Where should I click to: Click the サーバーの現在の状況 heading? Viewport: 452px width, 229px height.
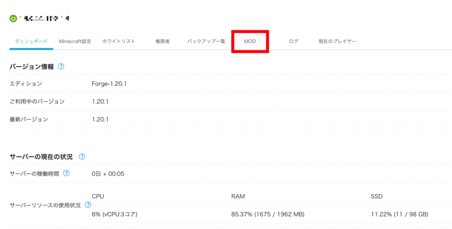tap(41, 157)
